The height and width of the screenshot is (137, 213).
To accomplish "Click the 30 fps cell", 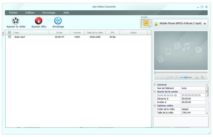I will tap(113, 37).
